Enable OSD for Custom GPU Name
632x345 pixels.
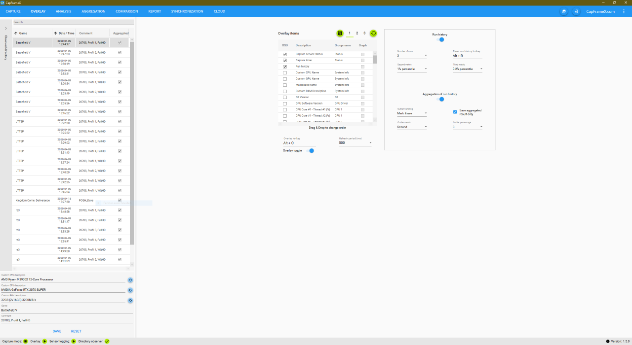pyautogui.click(x=285, y=79)
